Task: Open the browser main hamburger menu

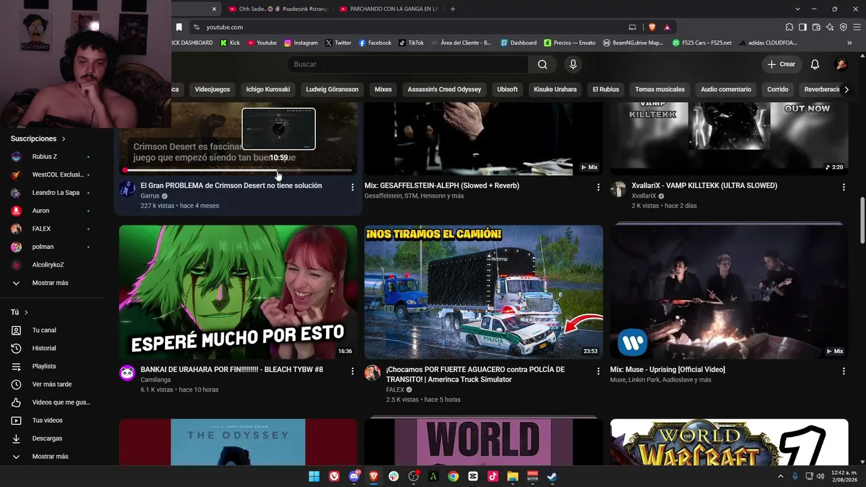Action: (856, 27)
